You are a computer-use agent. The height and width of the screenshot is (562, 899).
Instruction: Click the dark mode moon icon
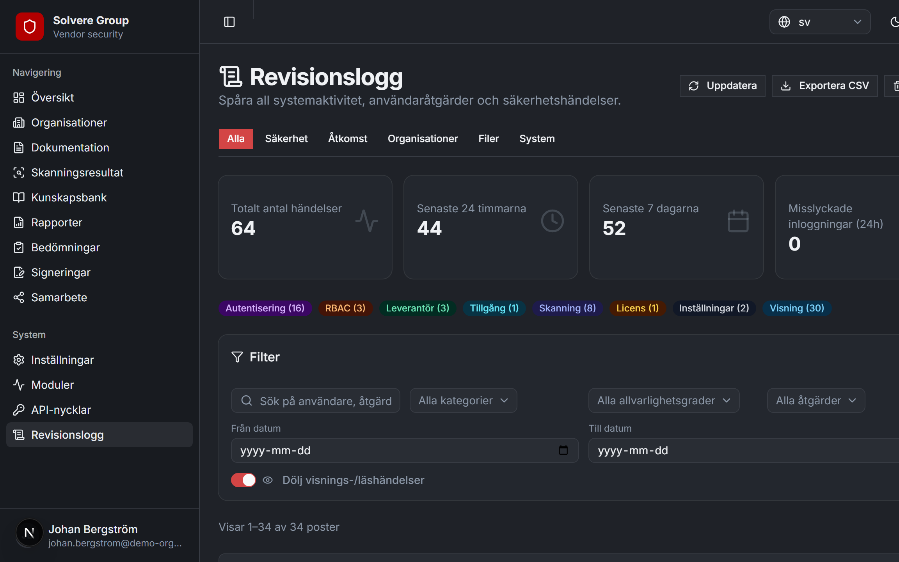(x=895, y=22)
